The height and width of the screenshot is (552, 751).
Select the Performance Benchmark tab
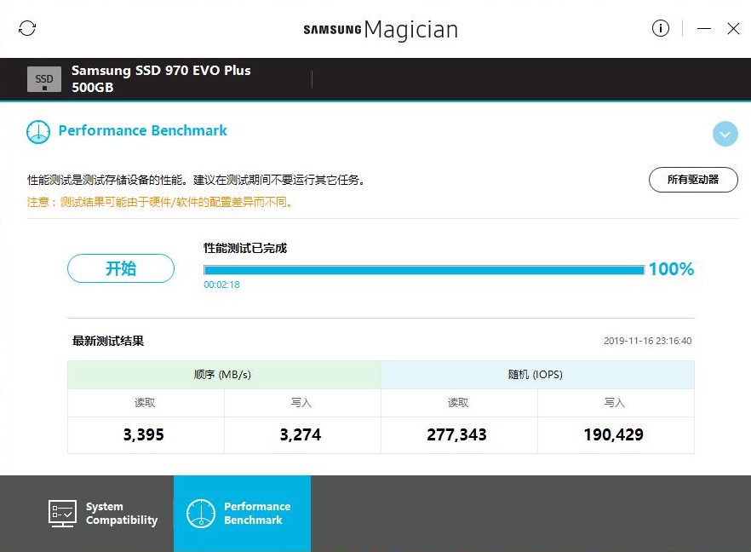click(244, 513)
